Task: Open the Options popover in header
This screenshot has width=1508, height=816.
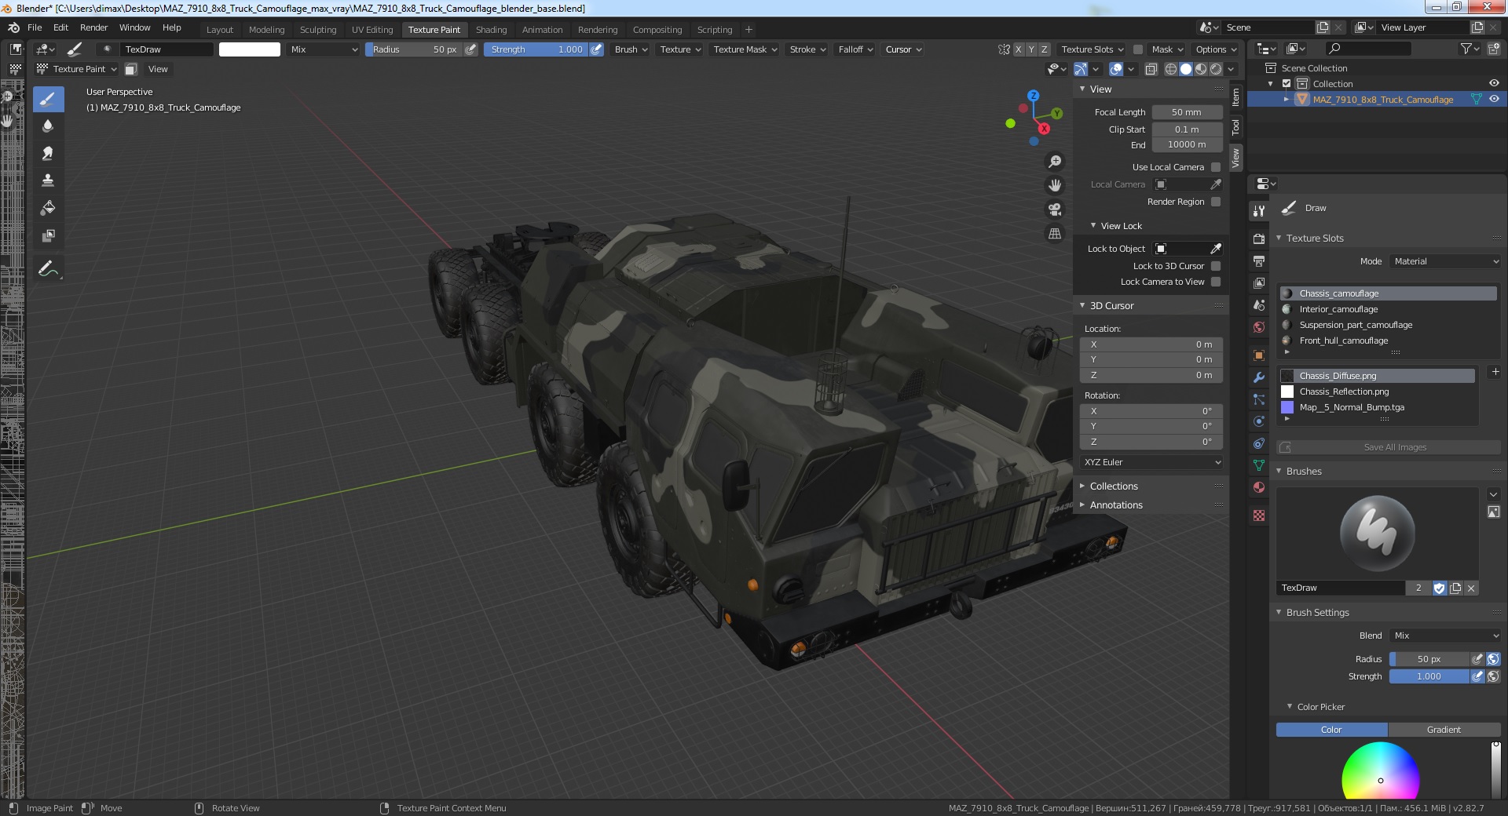Action: coord(1216,49)
